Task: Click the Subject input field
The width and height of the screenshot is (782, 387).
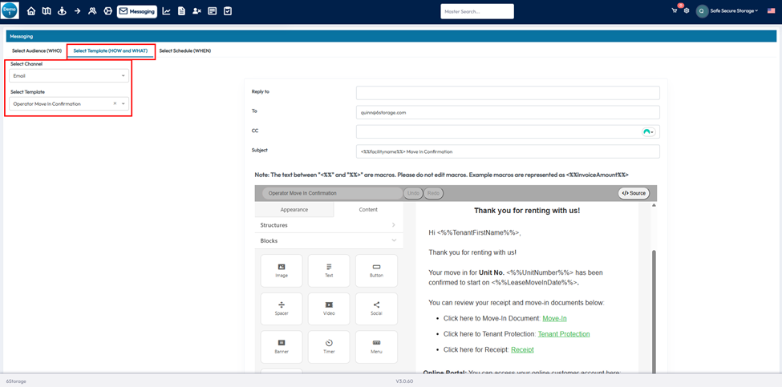Action: [508, 151]
